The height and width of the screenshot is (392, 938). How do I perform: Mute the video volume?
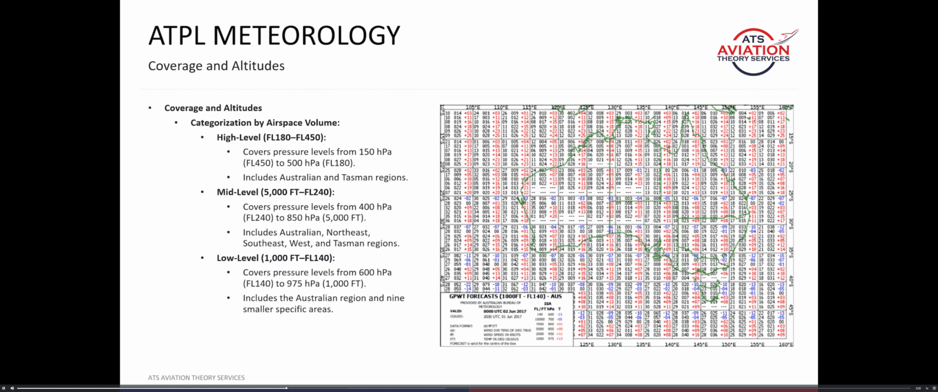[x=12, y=388]
